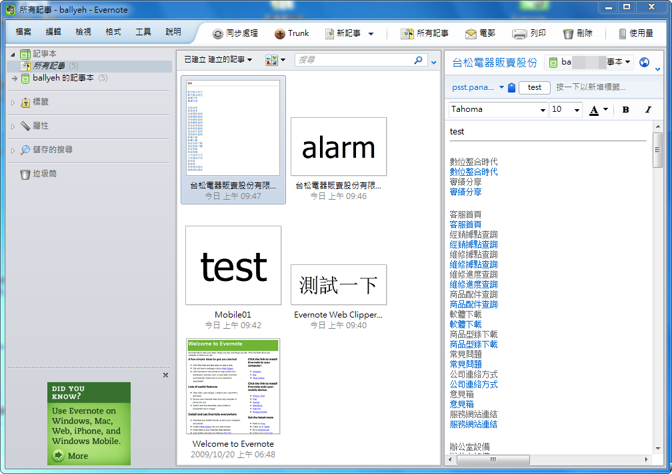Click the 所有記事 toolbar icon

[x=407, y=34]
